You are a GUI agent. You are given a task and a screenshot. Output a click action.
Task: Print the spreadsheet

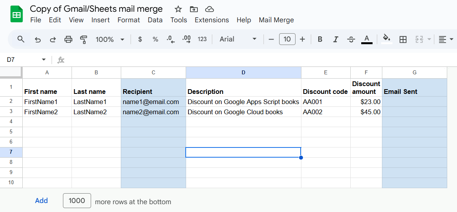(68, 40)
